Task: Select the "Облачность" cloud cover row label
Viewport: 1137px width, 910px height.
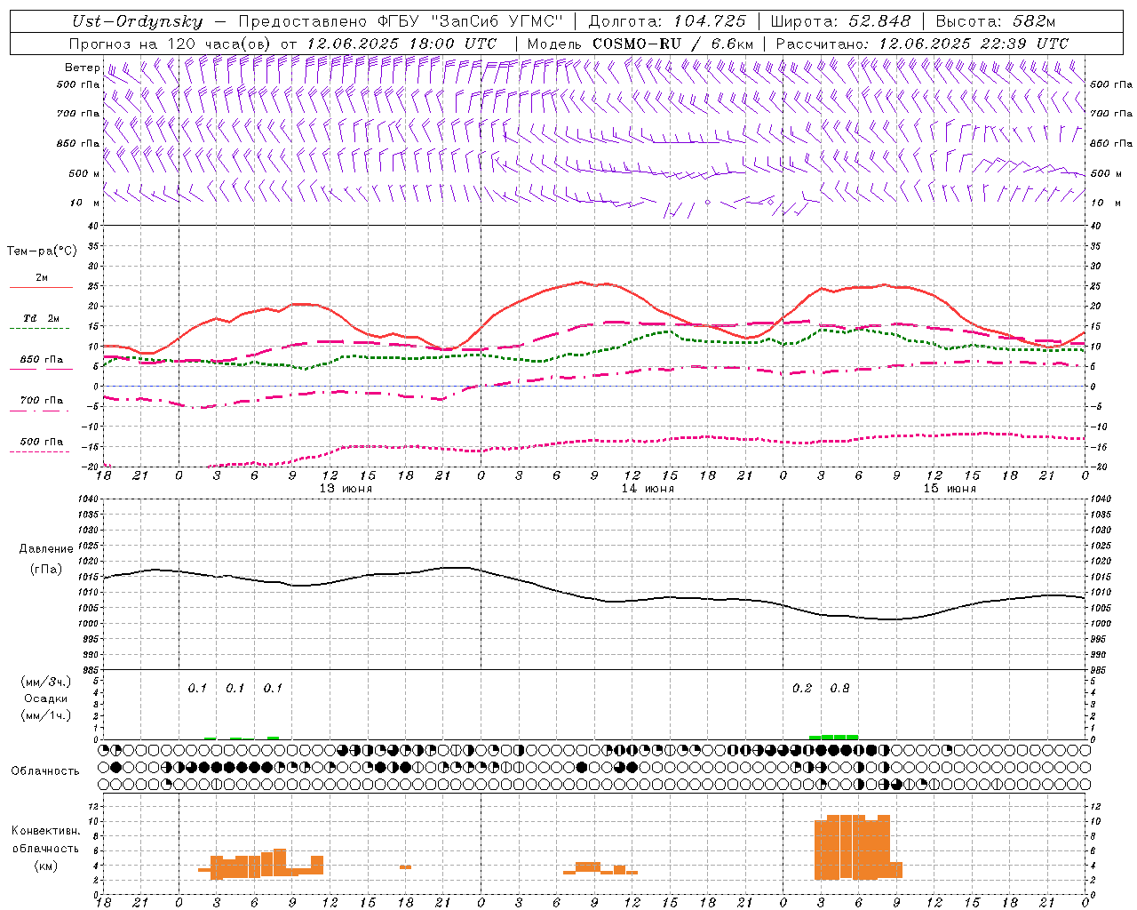Action: pos(45,770)
